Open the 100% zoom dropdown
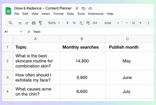The height and width of the screenshot is (105, 156). pos(54,23)
